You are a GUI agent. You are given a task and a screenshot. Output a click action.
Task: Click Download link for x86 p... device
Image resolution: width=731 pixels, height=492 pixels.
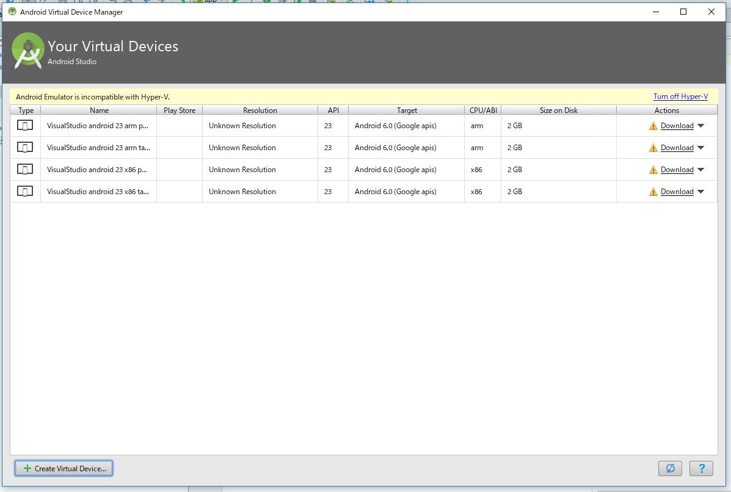(x=677, y=170)
